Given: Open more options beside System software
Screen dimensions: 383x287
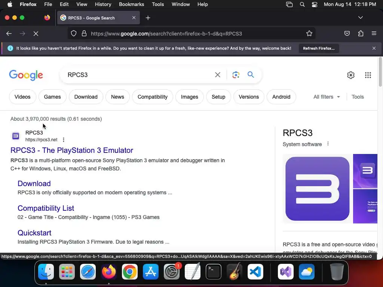Looking at the screenshot, I should point(328,144).
